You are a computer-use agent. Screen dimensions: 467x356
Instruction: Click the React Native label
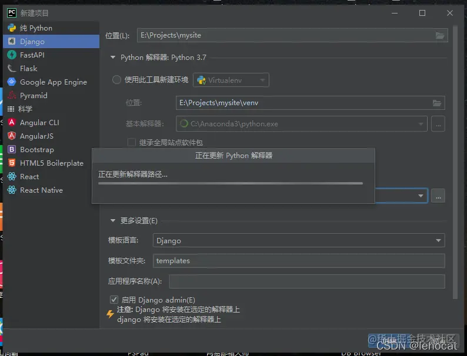[x=41, y=190]
